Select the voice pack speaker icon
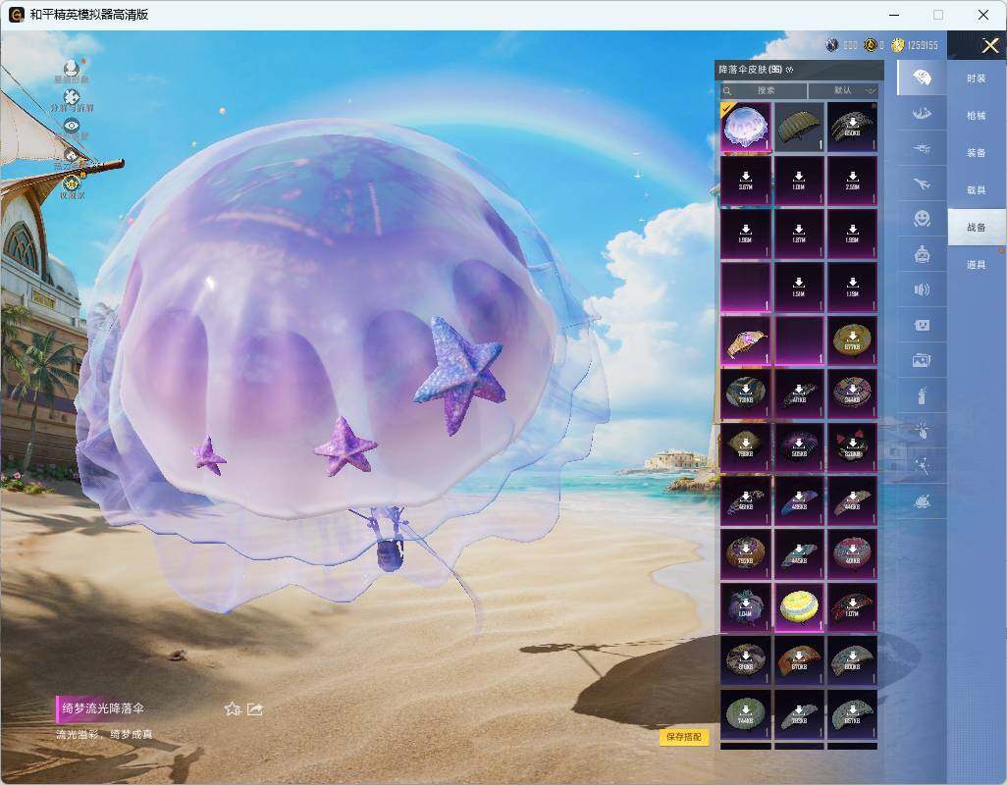 coord(922,289)
